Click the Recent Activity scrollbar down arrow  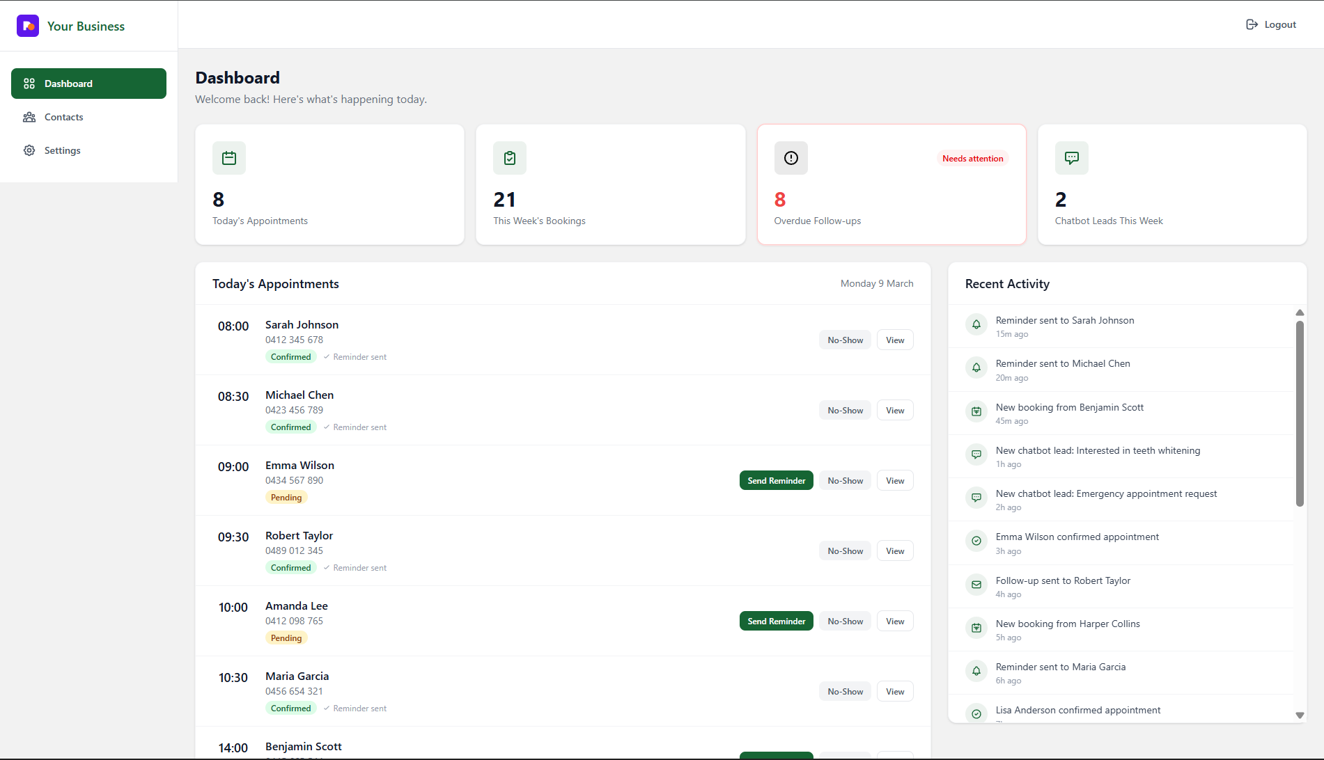click(1300, 715)
